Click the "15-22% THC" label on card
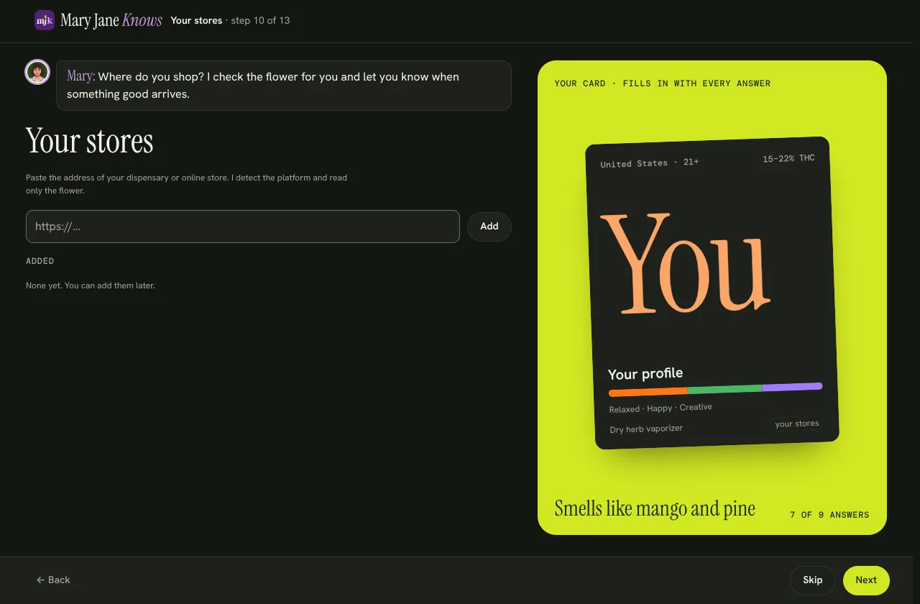Image resolution: width=920 pixels, height=604 pixels. coord(788,158)
